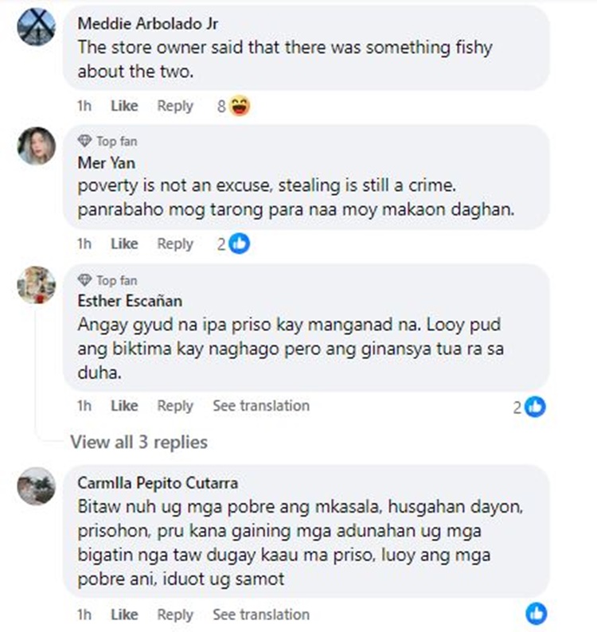Click the 1h timestamp under Esther's comment
The height and width of the screenshot is (632, 597).
pos(84,406)
